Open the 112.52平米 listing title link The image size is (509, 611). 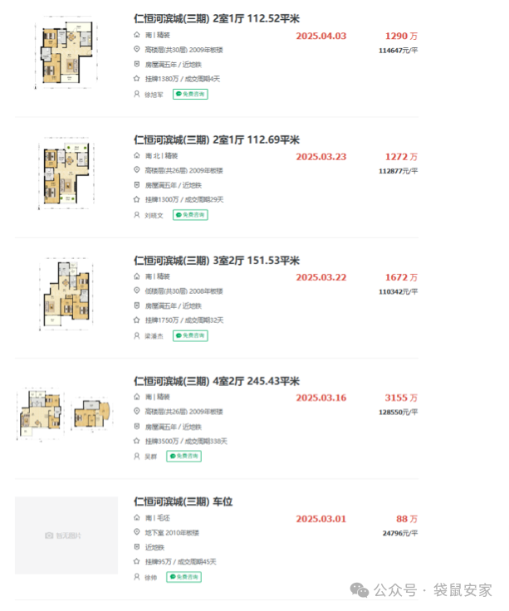[216, 18]
